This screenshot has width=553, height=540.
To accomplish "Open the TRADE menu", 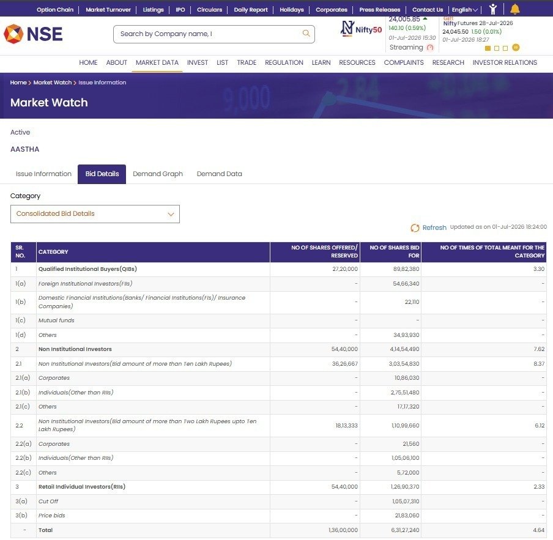I will (x=247, y=62).
